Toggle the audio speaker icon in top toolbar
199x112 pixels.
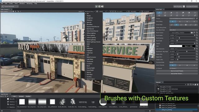[x=102, y=6]
